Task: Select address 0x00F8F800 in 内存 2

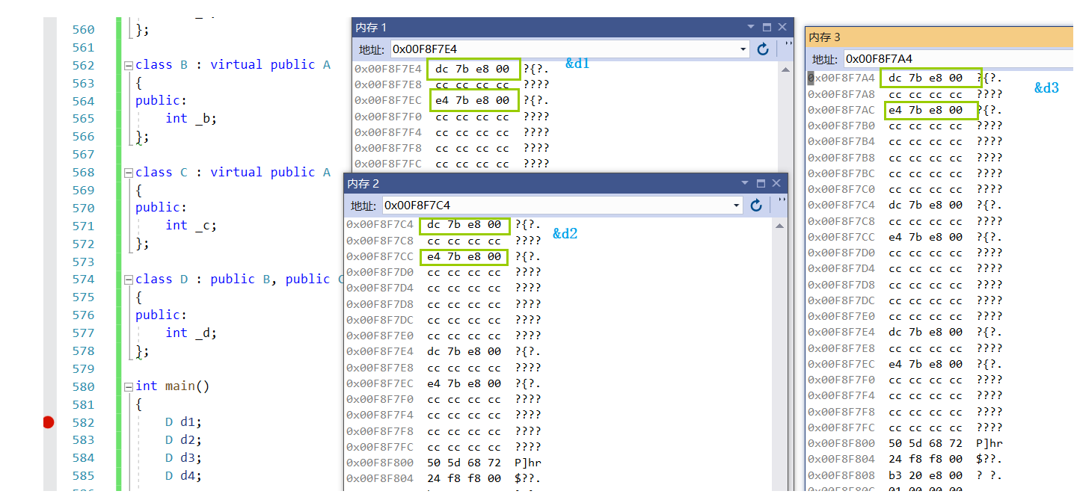Action: coord(380,463)
